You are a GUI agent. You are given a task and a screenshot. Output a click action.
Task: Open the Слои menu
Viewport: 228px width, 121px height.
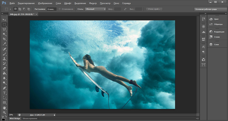[x=58, y=3]
